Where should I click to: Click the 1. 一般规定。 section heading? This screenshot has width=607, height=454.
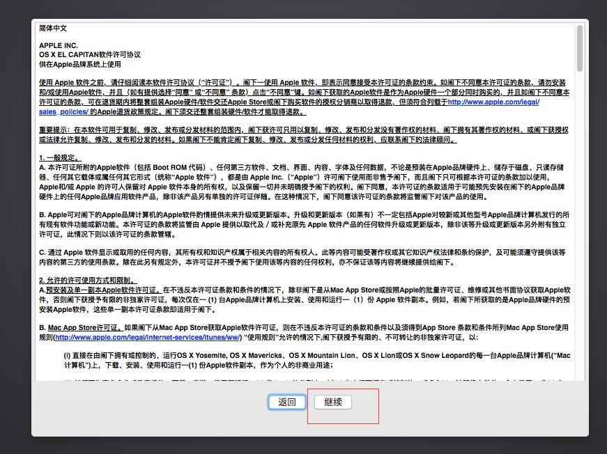(x=60, y=158)
